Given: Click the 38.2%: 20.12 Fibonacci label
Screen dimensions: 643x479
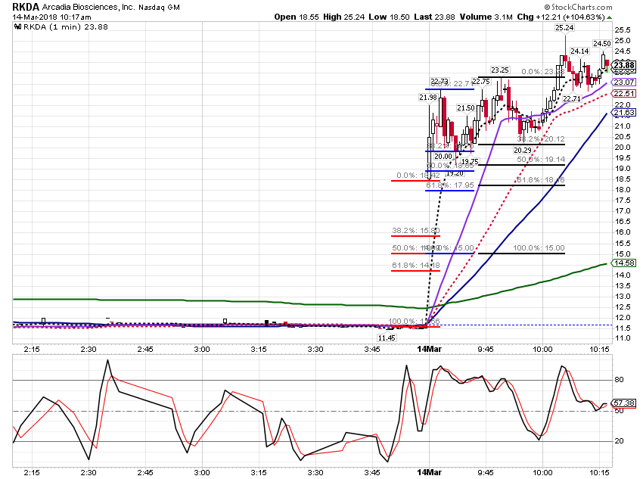Looking at the screenshot, I should 540,139.
